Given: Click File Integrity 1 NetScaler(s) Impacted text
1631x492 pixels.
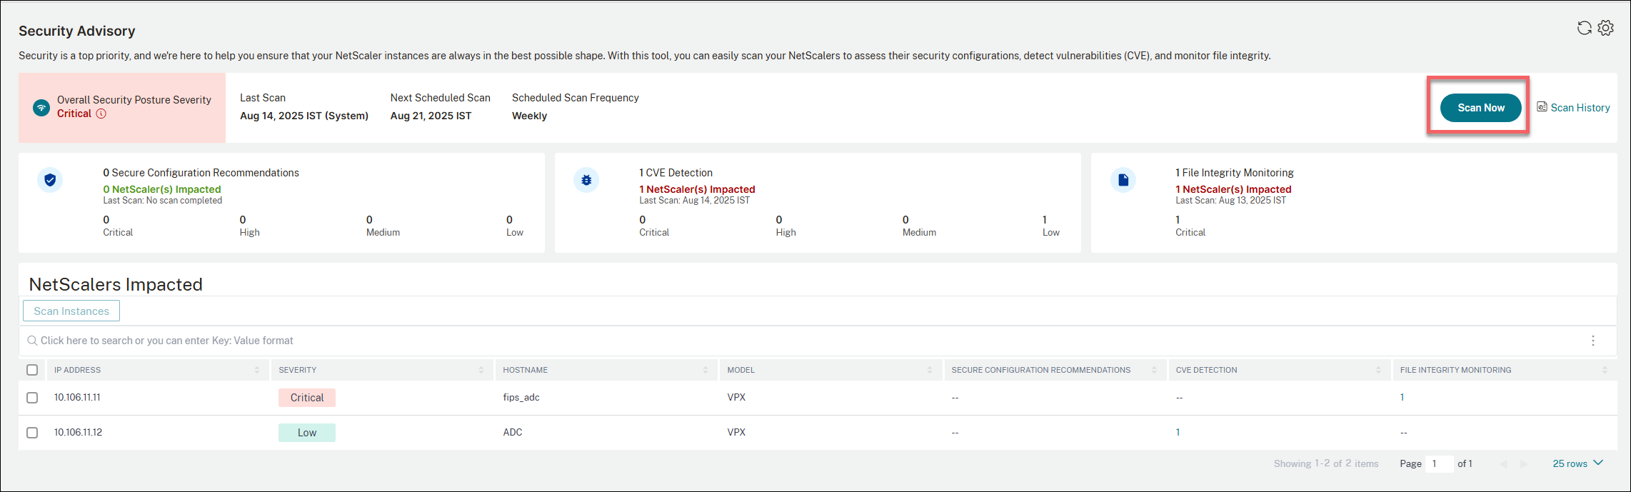Looking at the screenshot, I should tap(1233, 189).
